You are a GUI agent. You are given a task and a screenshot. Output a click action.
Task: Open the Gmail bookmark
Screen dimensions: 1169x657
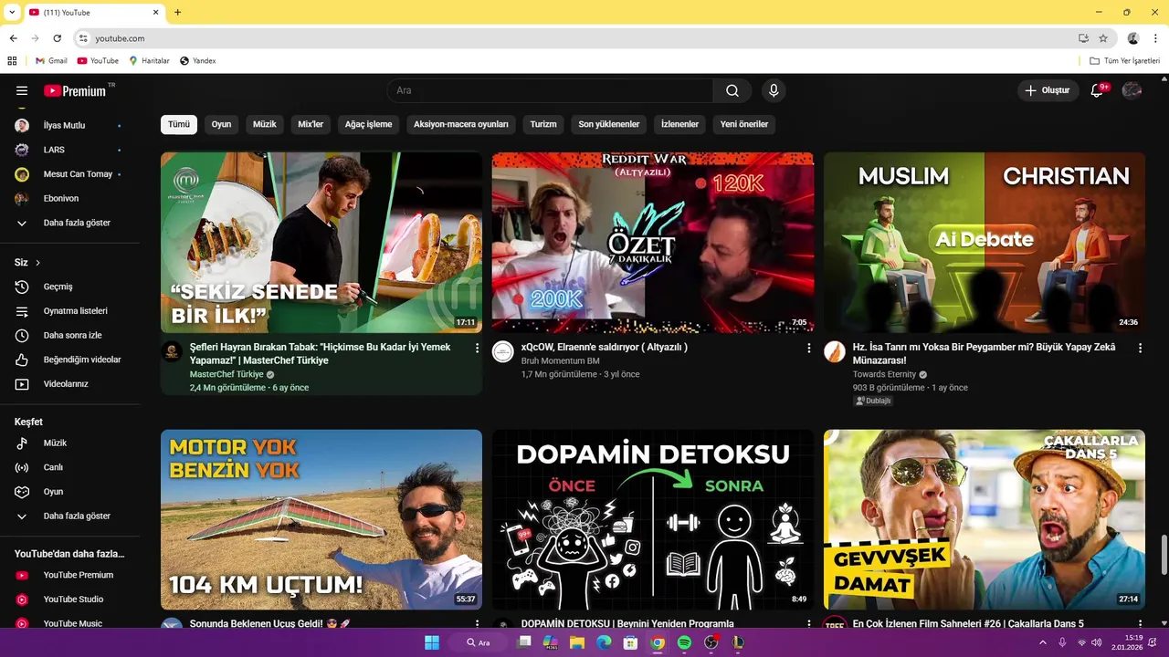51,60
